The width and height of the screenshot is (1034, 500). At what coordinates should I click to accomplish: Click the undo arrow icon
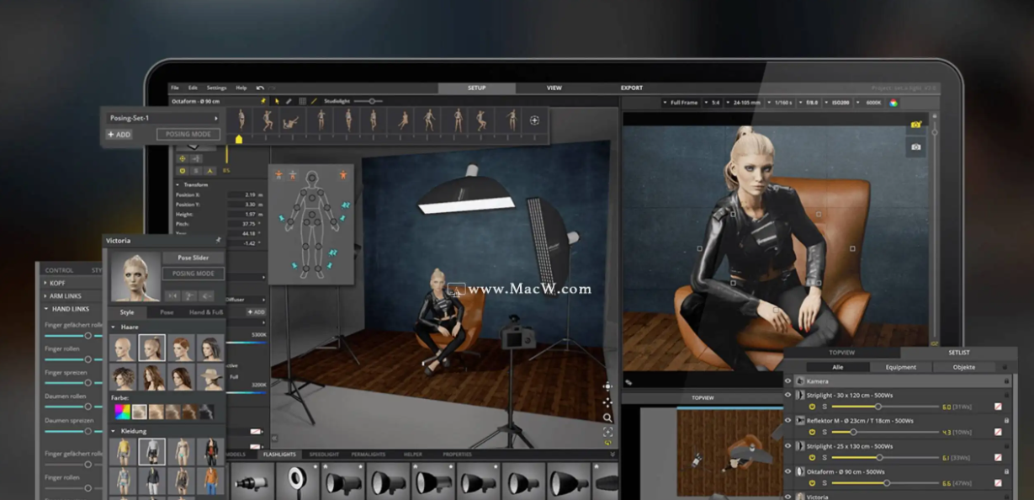260,88
